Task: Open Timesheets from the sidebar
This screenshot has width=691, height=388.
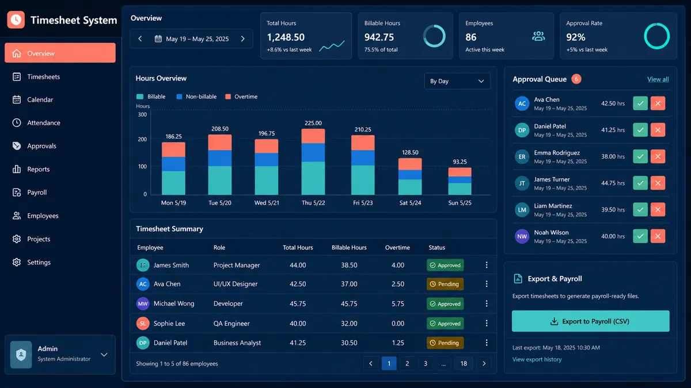Action: (x=60, y=76)
